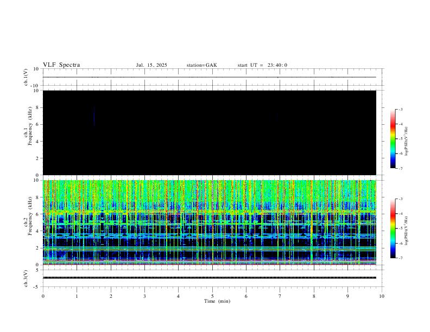The image size is (430, 332).
Task: Click time axis tick label '10'
Action: point(382,296)
